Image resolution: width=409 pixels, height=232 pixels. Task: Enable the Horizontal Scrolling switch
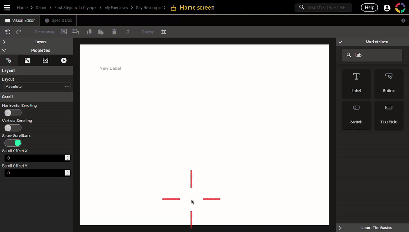pos(13,113)
